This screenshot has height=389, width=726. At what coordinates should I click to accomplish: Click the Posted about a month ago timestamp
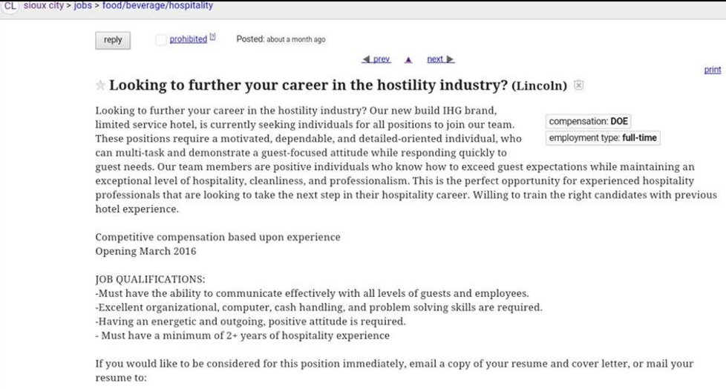pos(281,39)
